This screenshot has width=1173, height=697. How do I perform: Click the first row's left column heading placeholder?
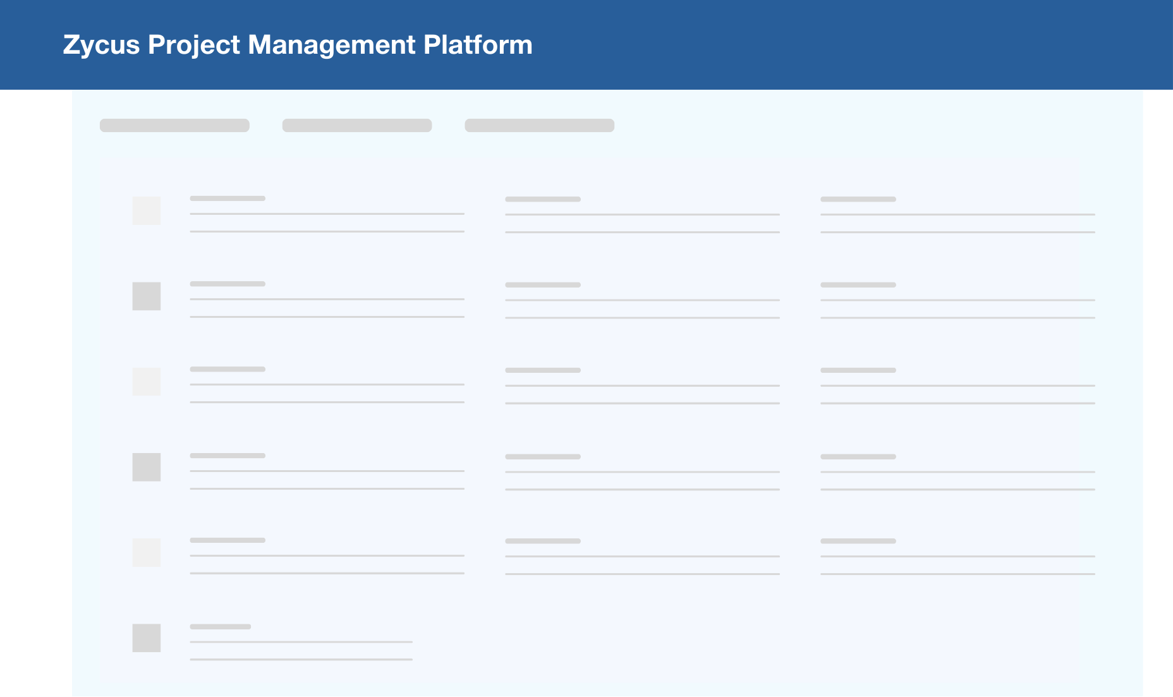pyautogui.click(x=228, y=198)
